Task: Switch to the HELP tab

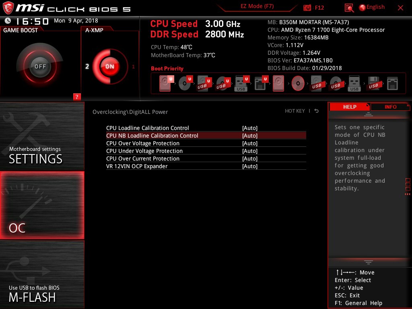Action: [350, 107]
